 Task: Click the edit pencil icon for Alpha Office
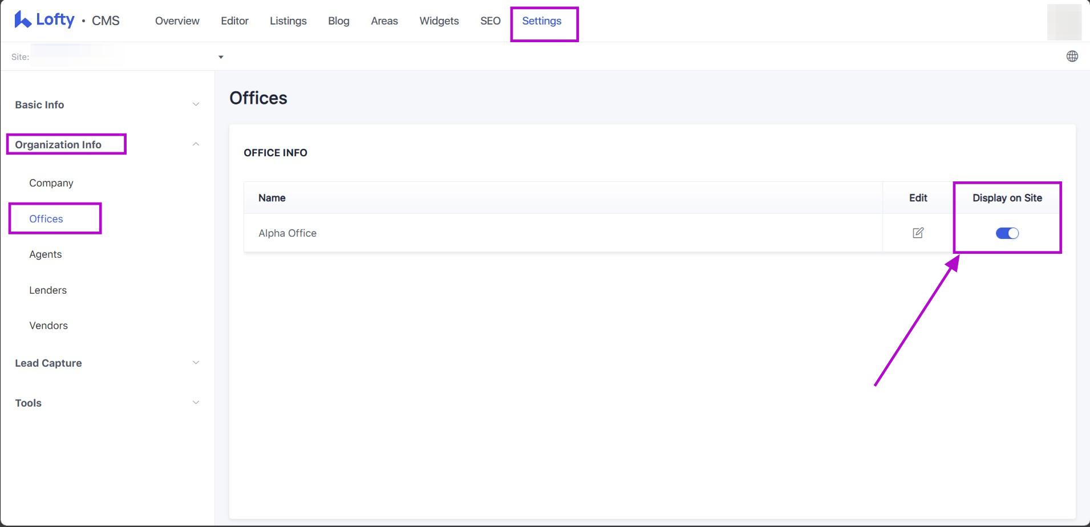point(918,233)
